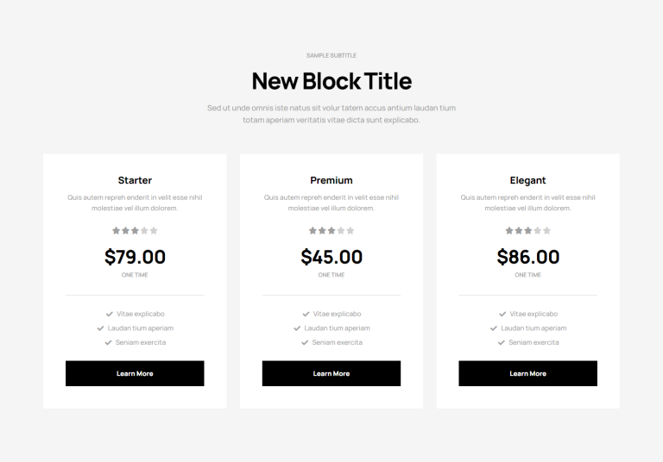The height and width of the screenshot is (462, 663).
Task: Click the fifth star in Elegant rating
Action: (x=546, y=230)
